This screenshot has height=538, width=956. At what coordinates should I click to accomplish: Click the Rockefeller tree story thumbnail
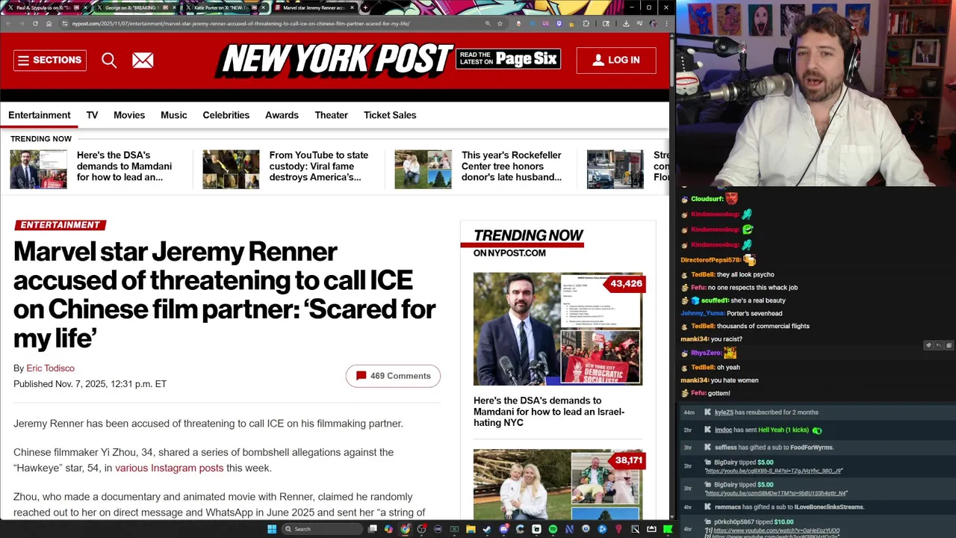tap(423, 169)
